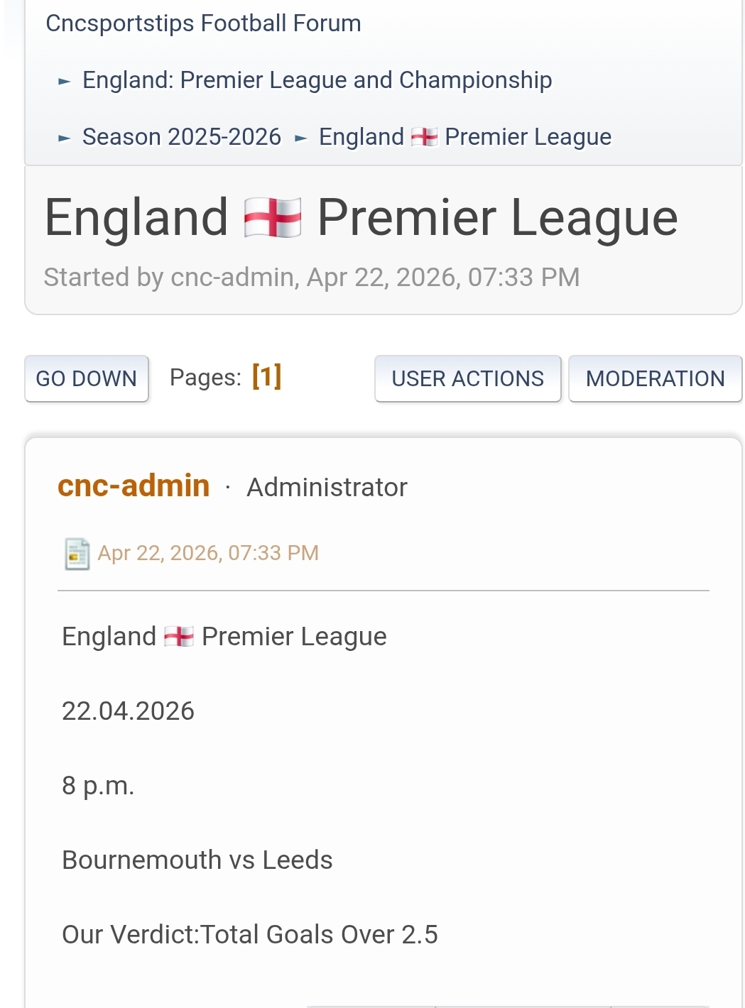This screenshot has width=745, height=1008.
Task: Click the England Premier League thread title
Action: (x=361, y=218)
